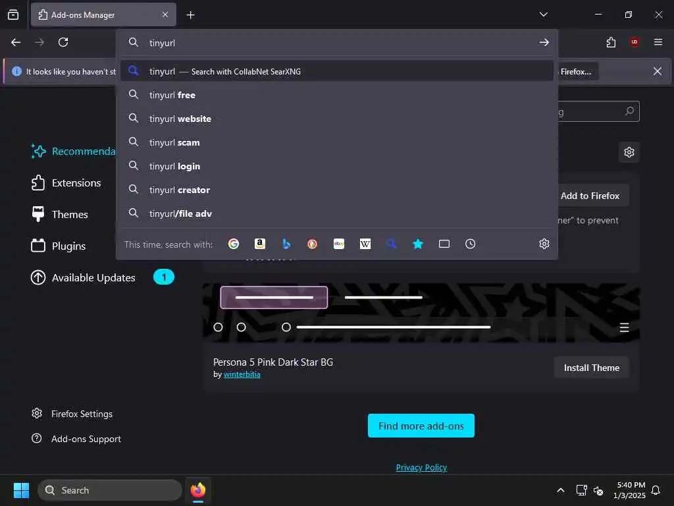Choose suggestion 'tinyurl website'

point(336,119)
